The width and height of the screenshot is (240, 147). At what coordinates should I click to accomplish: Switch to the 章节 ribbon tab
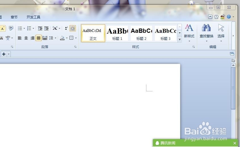click(x=14, y=17)
